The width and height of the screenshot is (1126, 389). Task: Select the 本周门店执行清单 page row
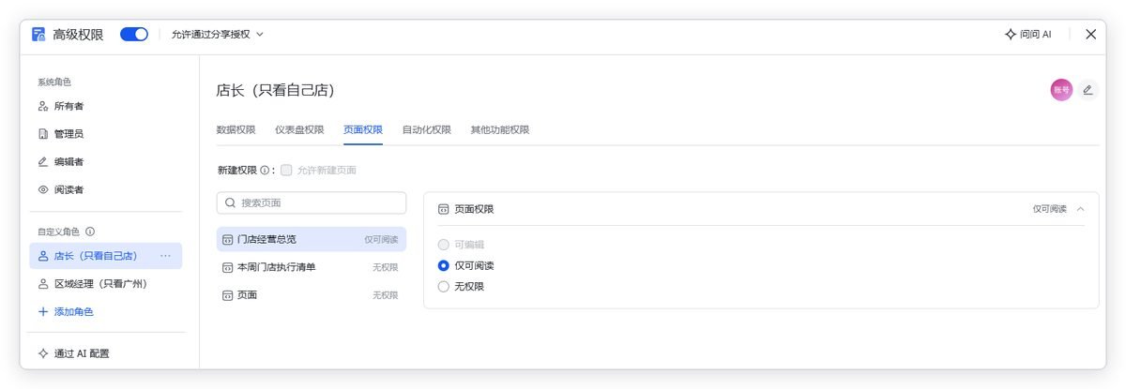click(312, 267)
